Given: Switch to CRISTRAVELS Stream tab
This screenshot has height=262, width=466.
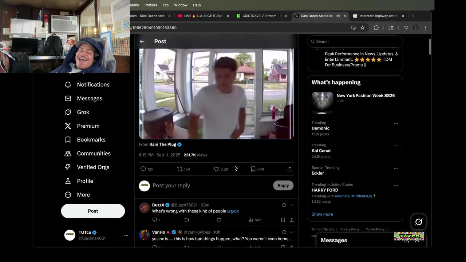Looking at the screenshot, I should [x=262, y=16].
